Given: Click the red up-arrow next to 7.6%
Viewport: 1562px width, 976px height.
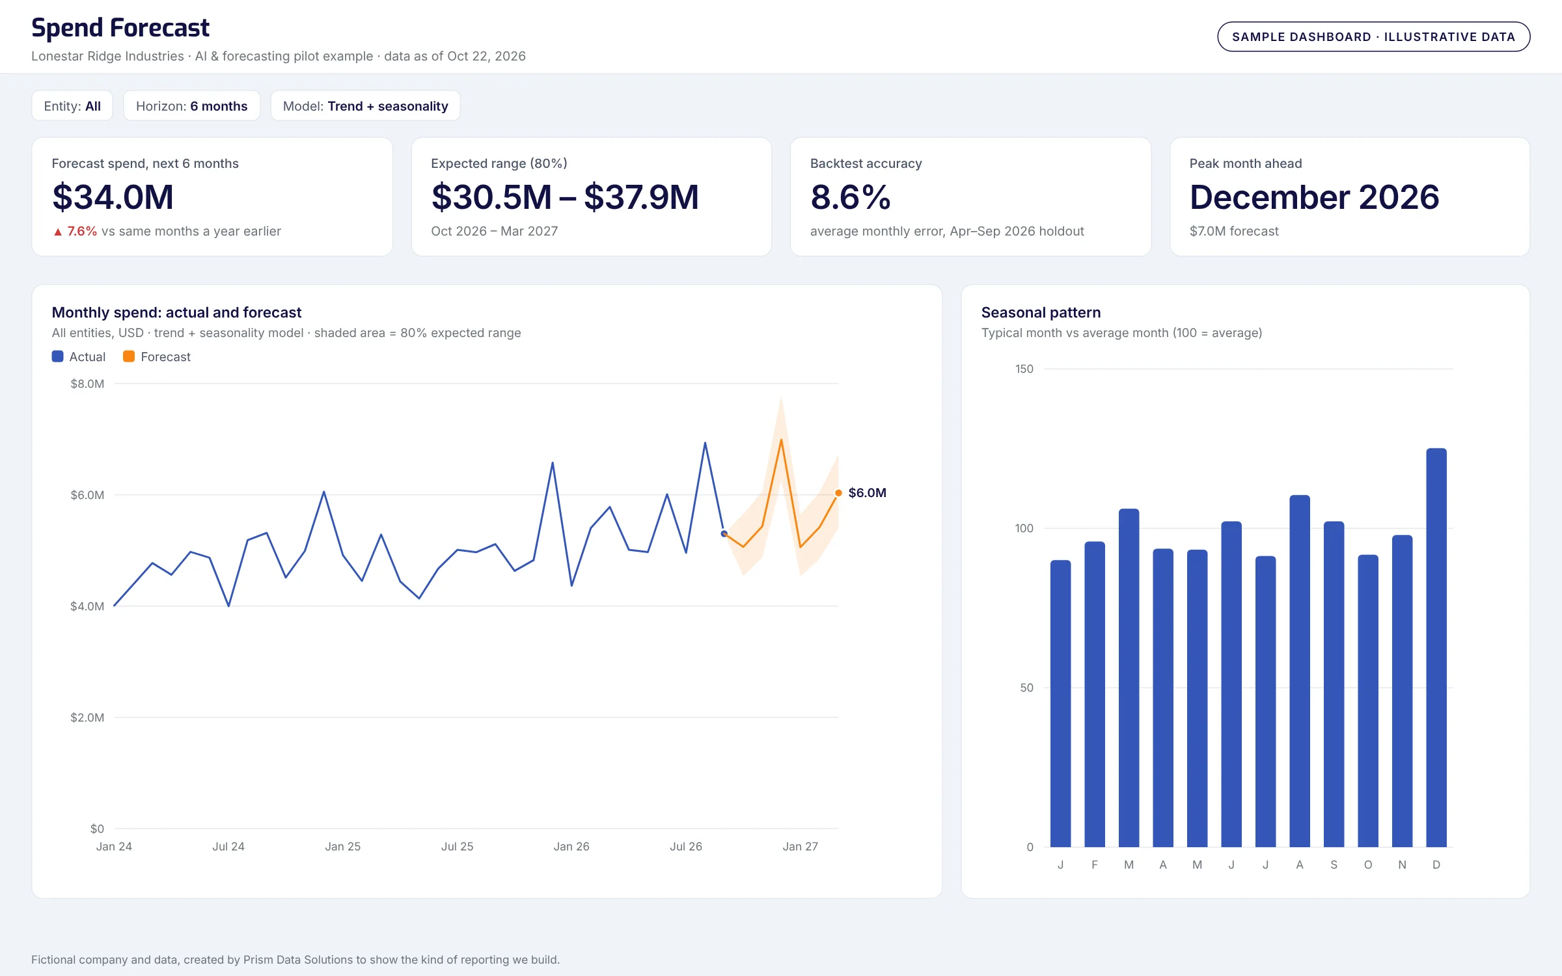Looking at the screenshot, I should coord(58,232).
